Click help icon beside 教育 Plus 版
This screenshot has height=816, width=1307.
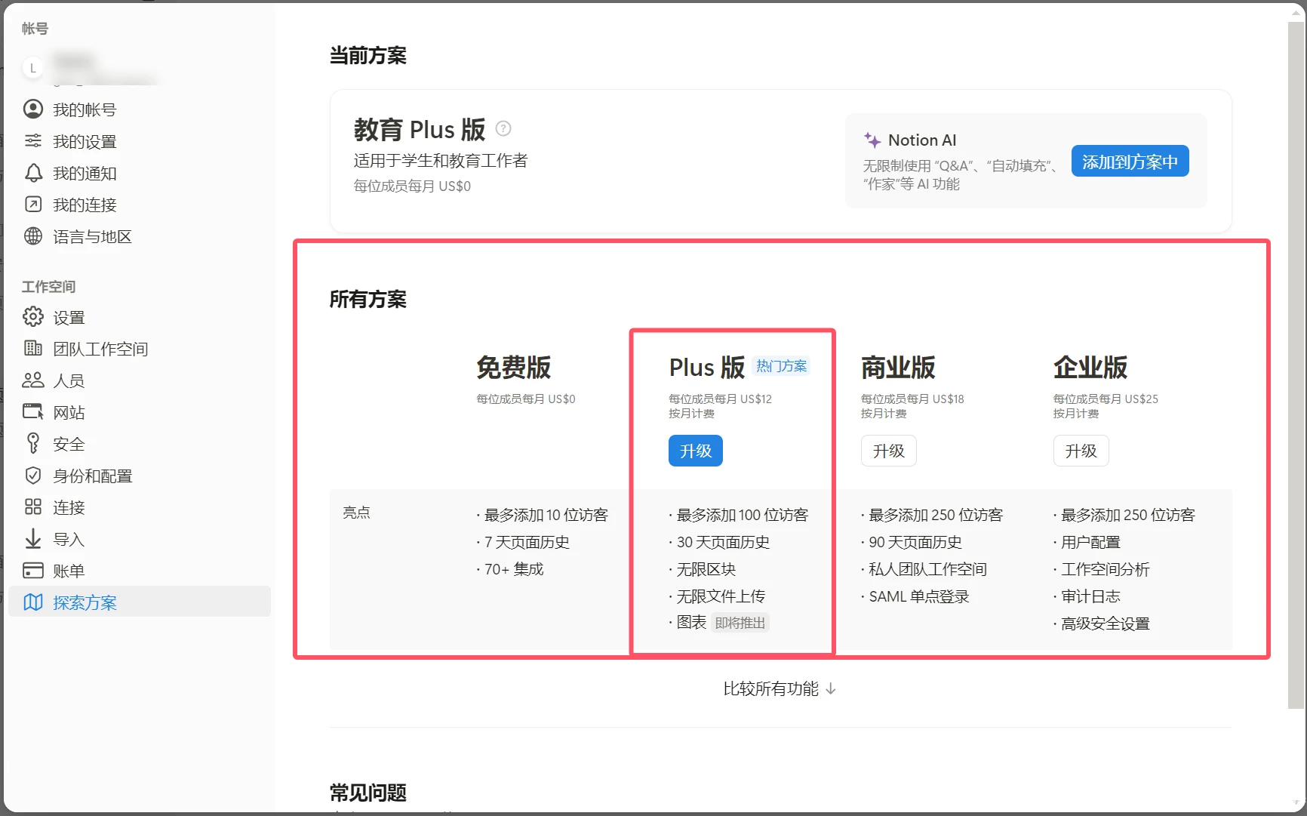(503, 129)
